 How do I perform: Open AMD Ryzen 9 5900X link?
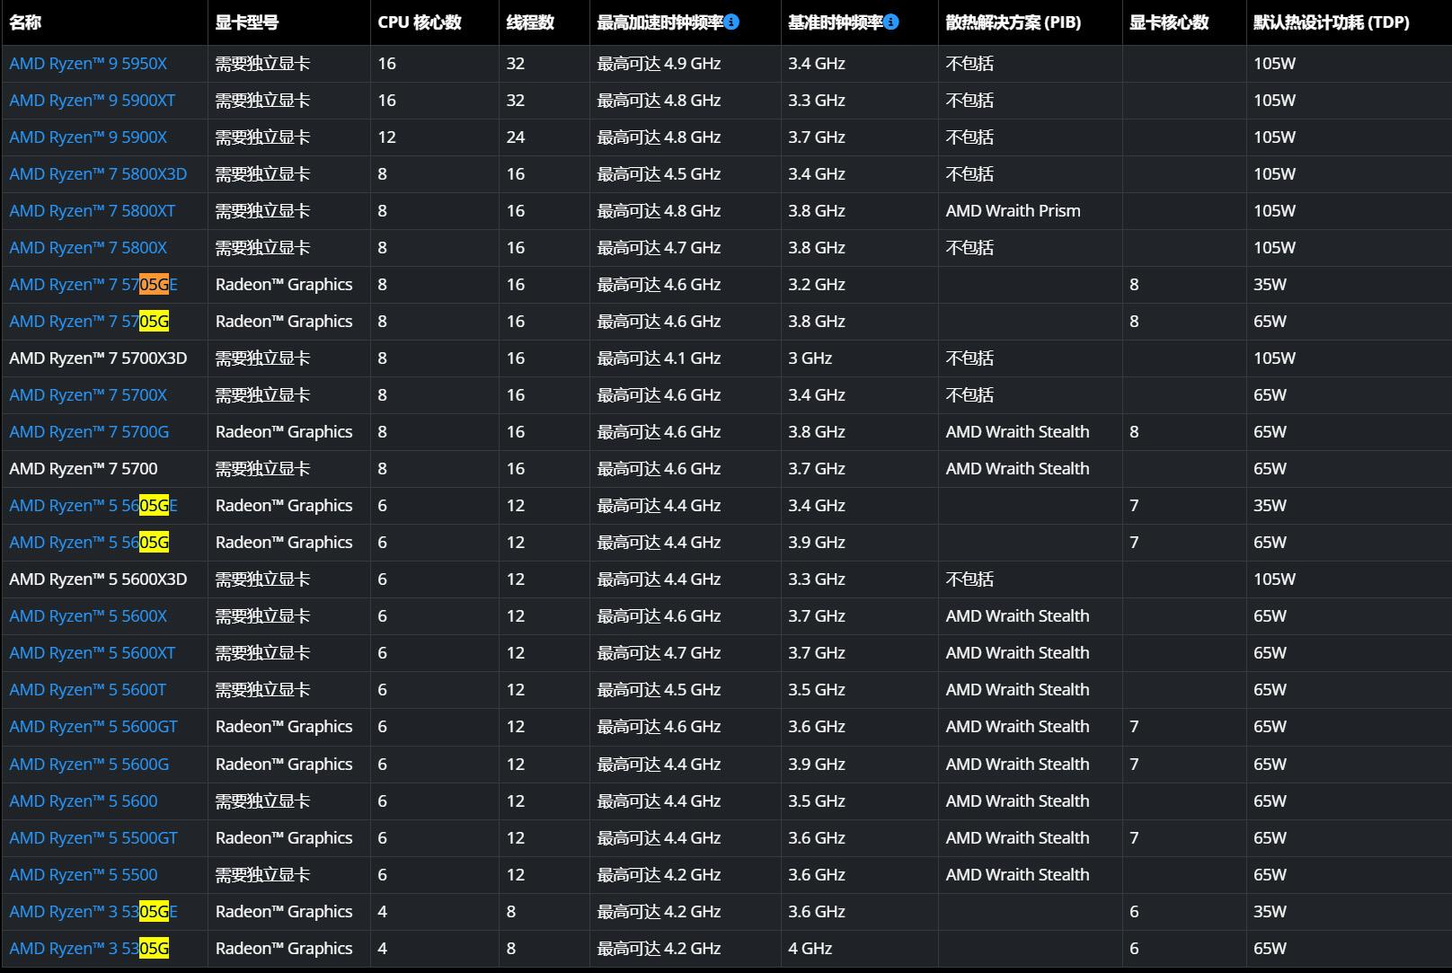(x=88, y=137)
